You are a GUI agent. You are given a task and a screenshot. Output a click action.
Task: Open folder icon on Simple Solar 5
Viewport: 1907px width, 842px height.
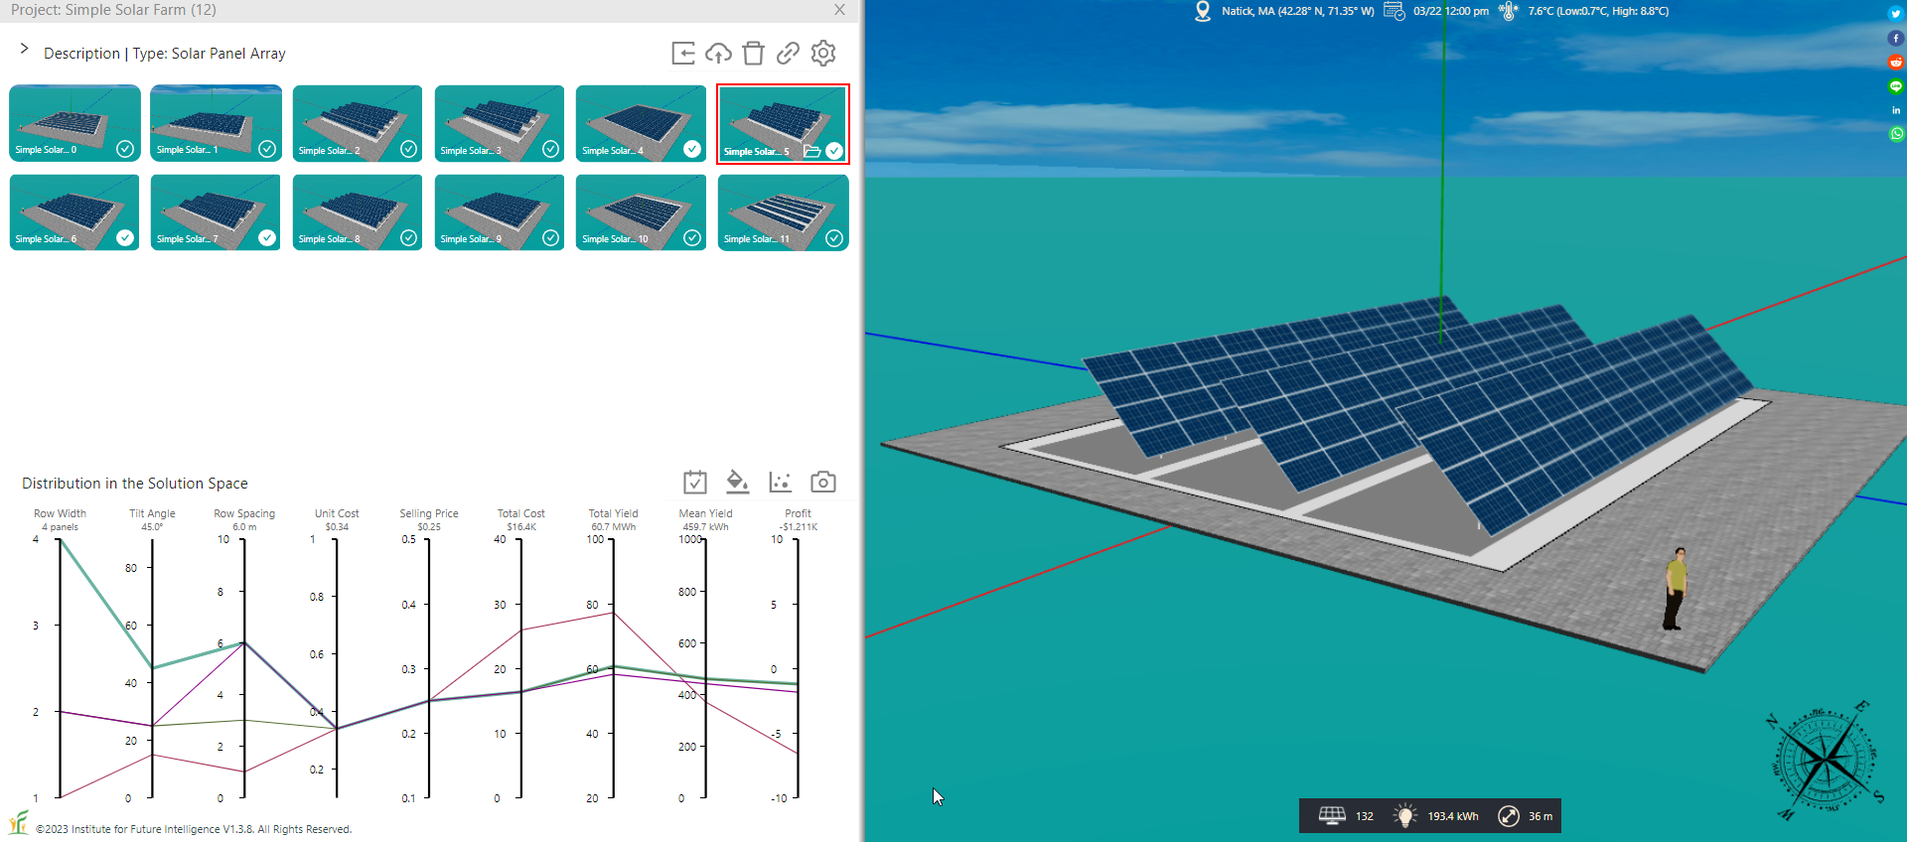click(811, 151)
